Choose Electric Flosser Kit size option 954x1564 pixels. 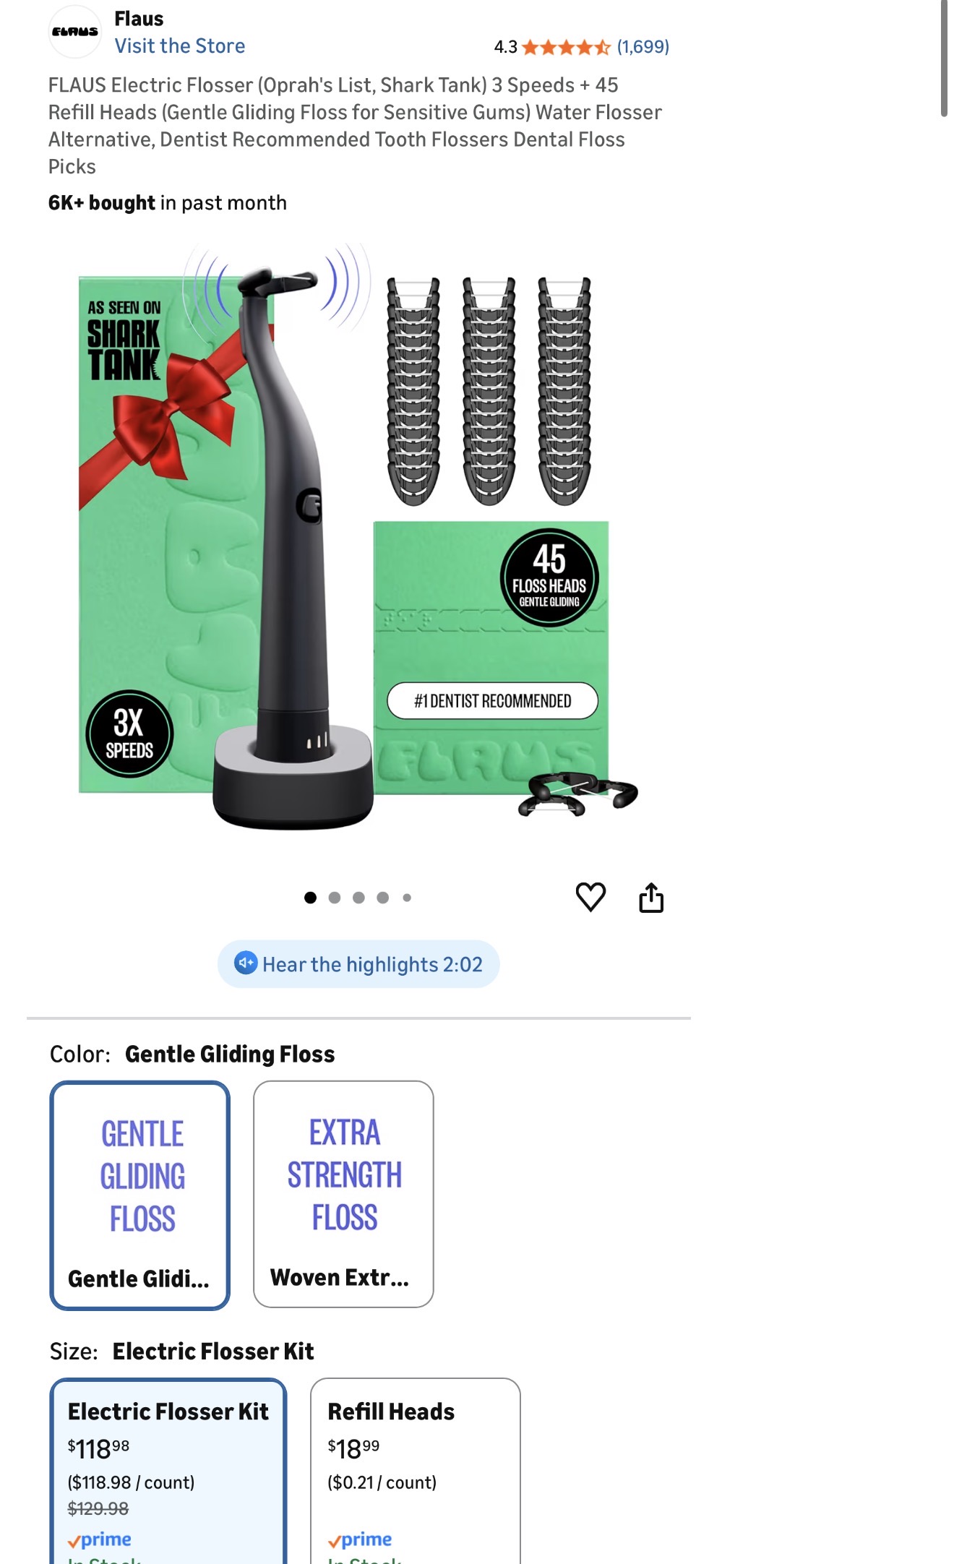168,1471
